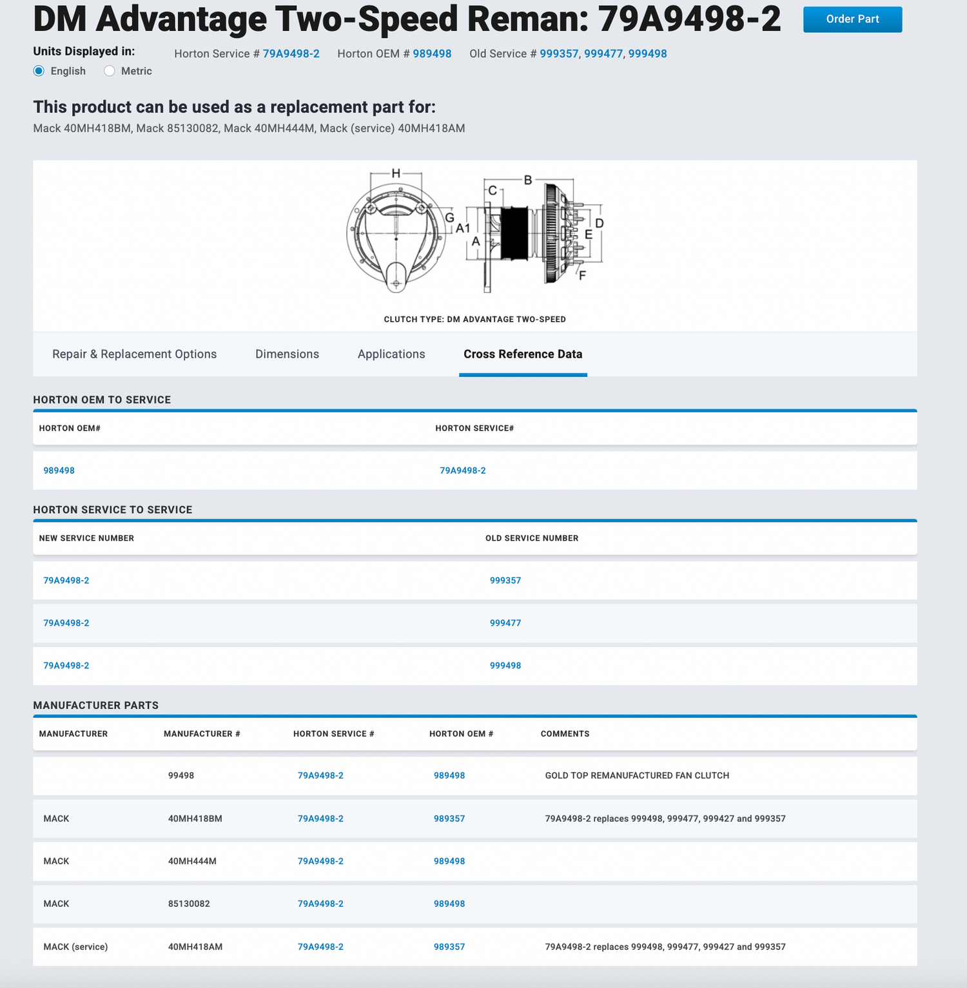Switch to the Dimensions tab
Screen dimensions: 967x988
click(287, 354)
